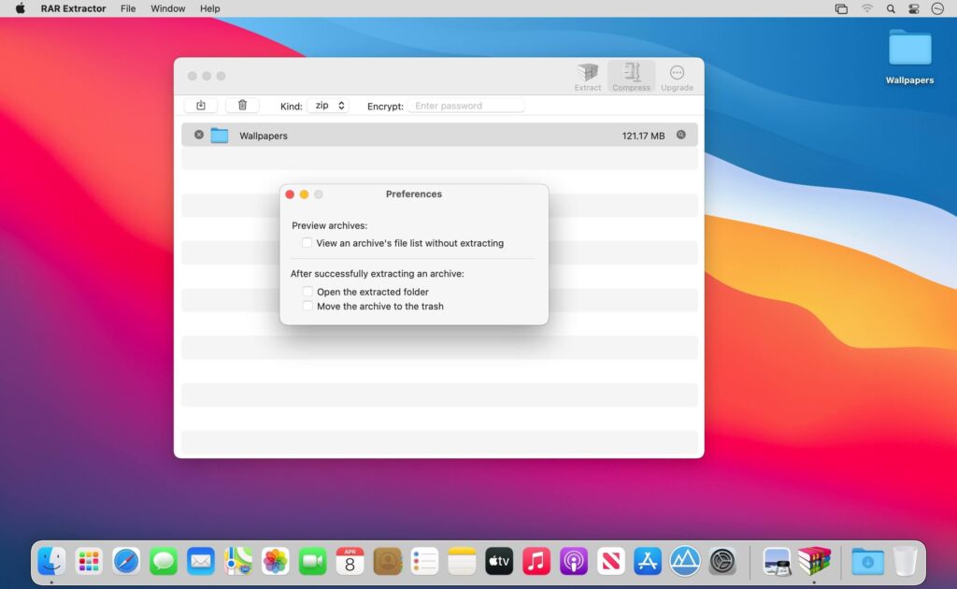Select the Compress toolbar icon
The image size is (957, 589).
(631, 75)
